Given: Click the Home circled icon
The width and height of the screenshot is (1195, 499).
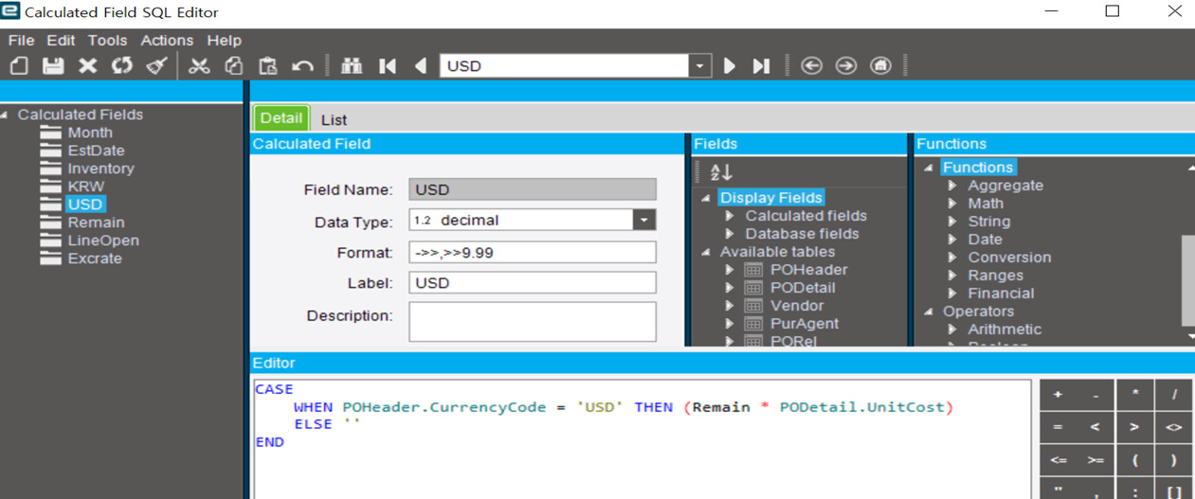Looking at the screenshot, I should [x=880, y=66].
